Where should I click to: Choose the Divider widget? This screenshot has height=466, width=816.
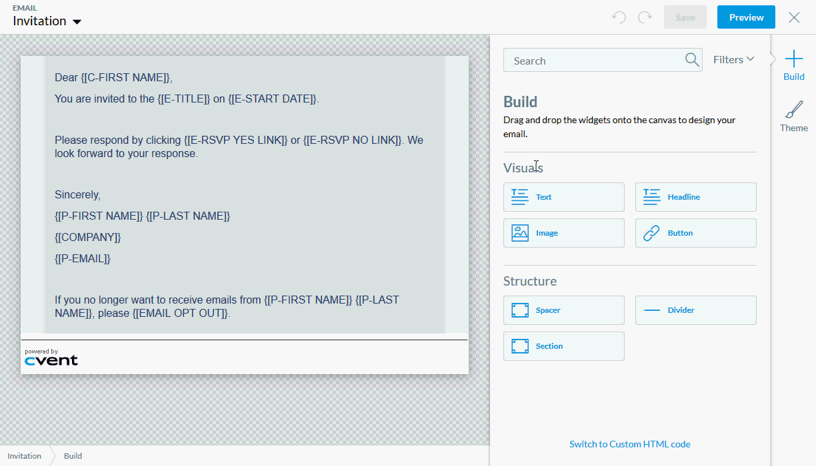click(695, 310)
